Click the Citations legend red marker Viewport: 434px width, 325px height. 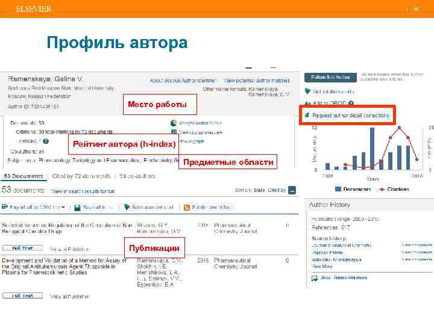[382, 190]
